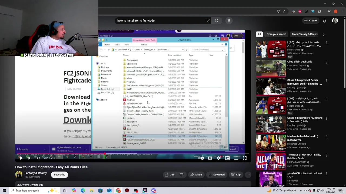The image size is (346, 194).
Task: Dislike the video
Action: 181,175
